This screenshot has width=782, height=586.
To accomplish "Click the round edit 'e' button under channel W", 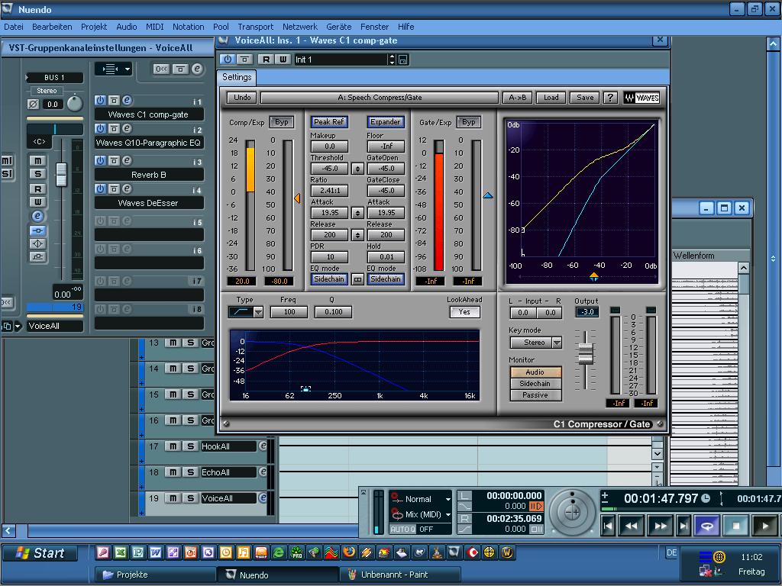I will (x=37, y=216).
